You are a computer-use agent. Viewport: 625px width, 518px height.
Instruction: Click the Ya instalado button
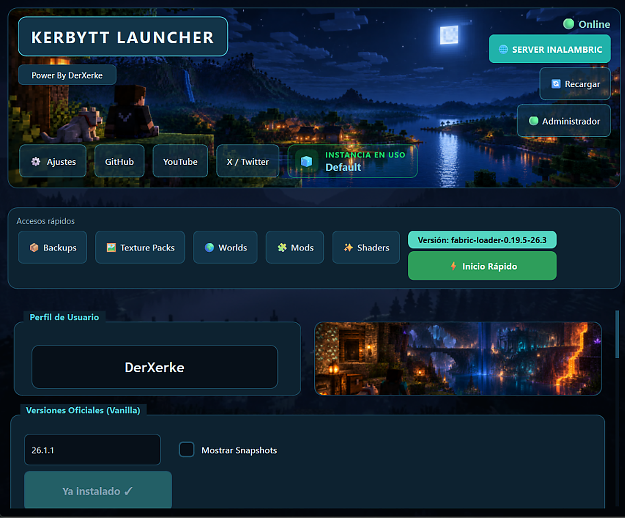coord(98,490)
